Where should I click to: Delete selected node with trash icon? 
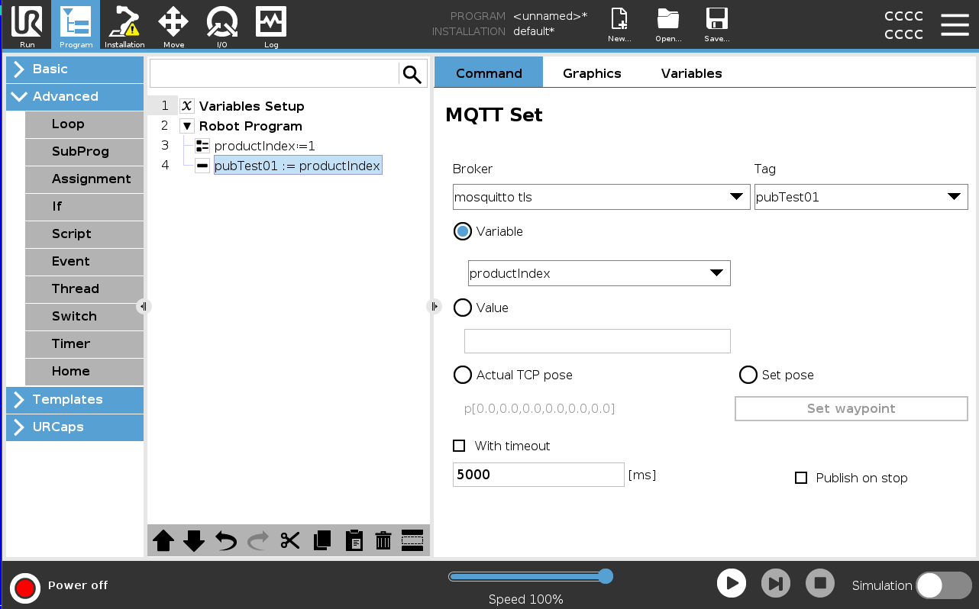383,541
